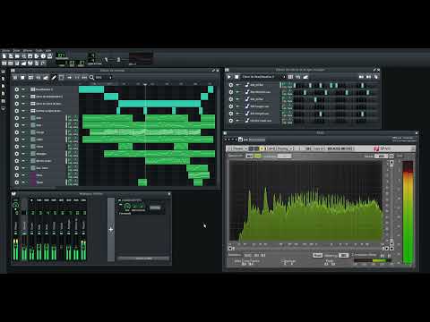
Task: Open the Song Editor zoom percentage dropdown
Action: tap(104, 78)
